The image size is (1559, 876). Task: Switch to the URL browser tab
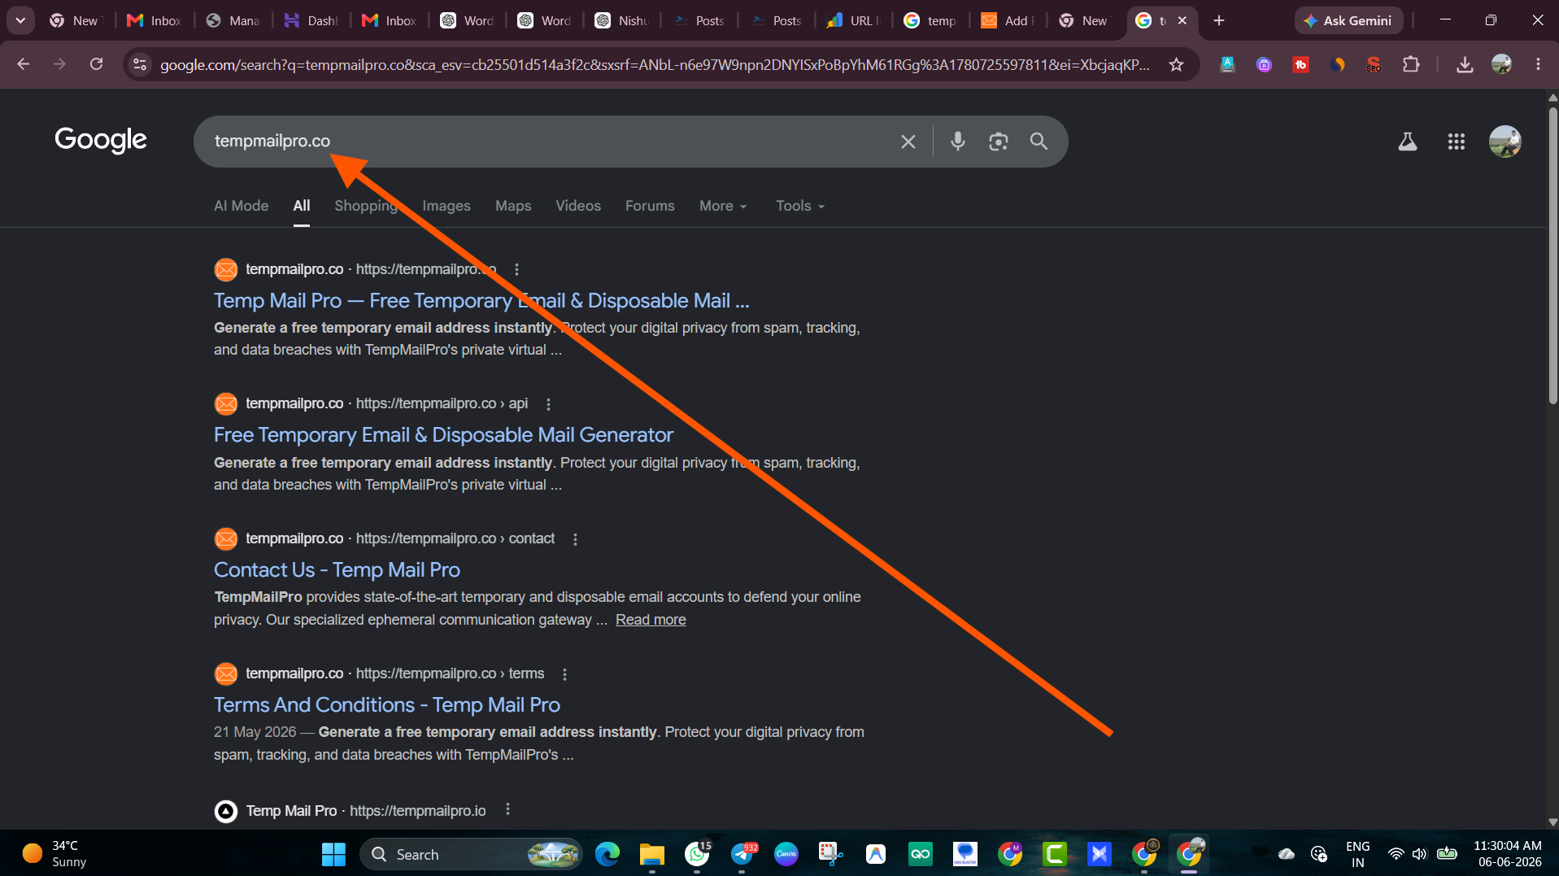(x=852, y=20)
